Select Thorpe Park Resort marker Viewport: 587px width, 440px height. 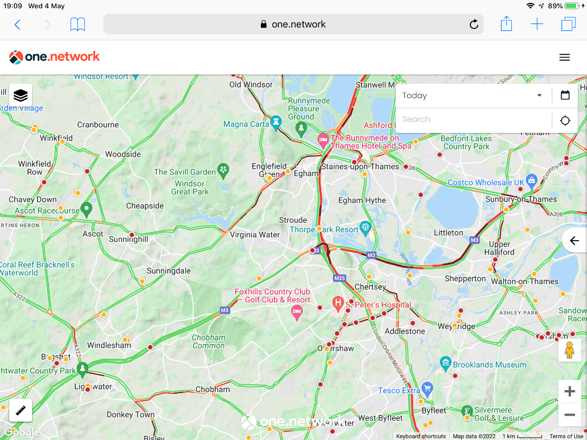365,228
